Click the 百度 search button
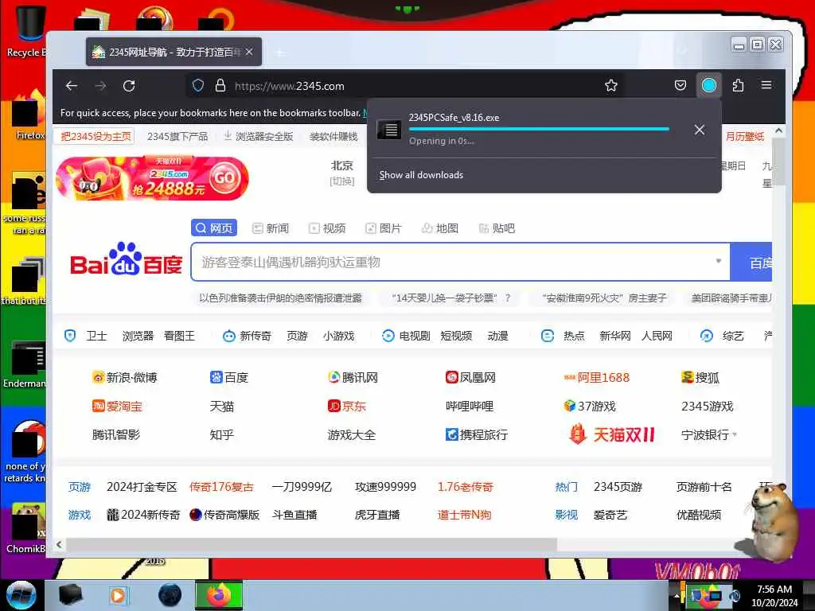Image resolution: width=815 pixels, height=611 pixels. point(751,263)
